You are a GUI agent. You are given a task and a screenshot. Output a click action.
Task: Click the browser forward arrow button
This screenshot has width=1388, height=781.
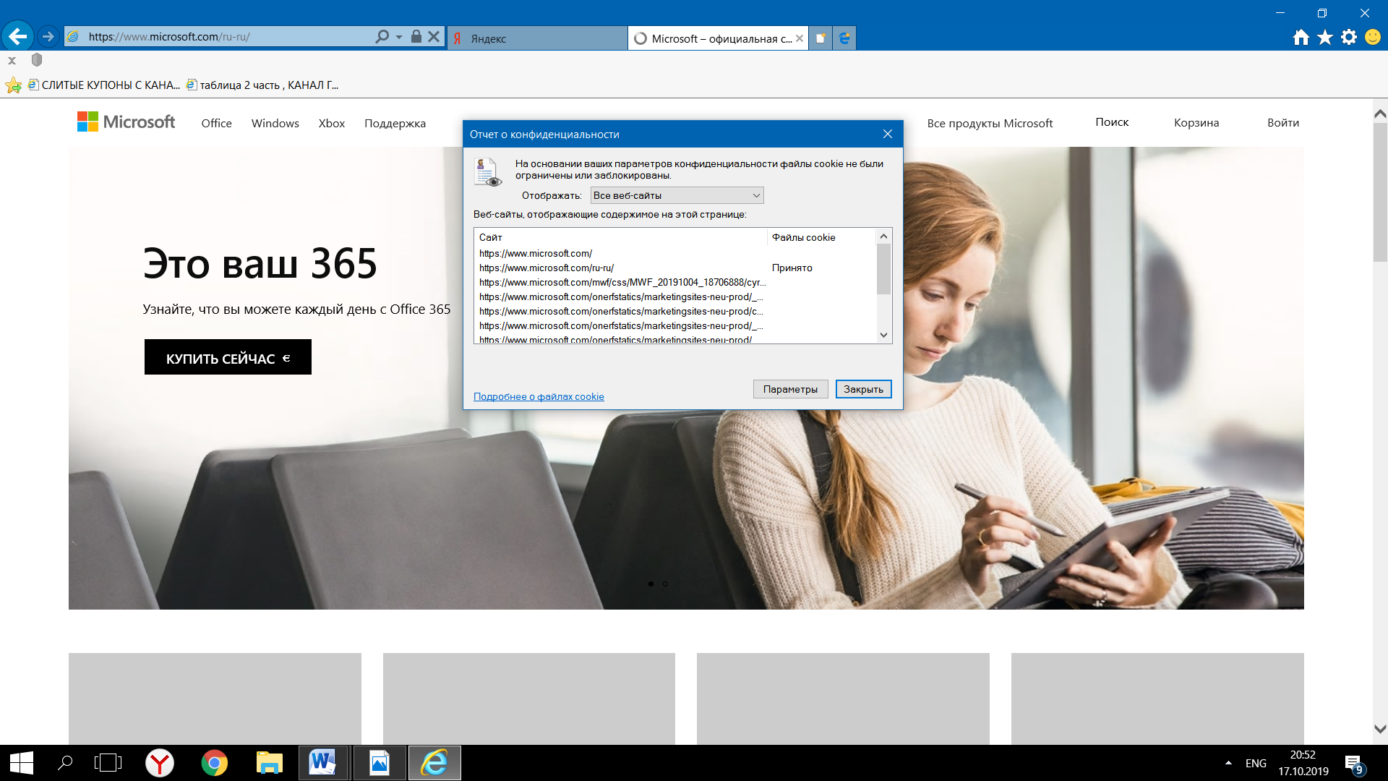tap(48, 36)
